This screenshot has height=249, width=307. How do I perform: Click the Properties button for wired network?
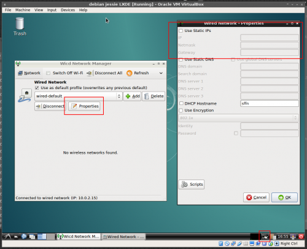click(x=84, y=106)
